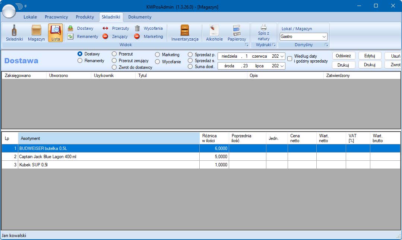Open the end date picker dropdown arrow

point(282,66)
